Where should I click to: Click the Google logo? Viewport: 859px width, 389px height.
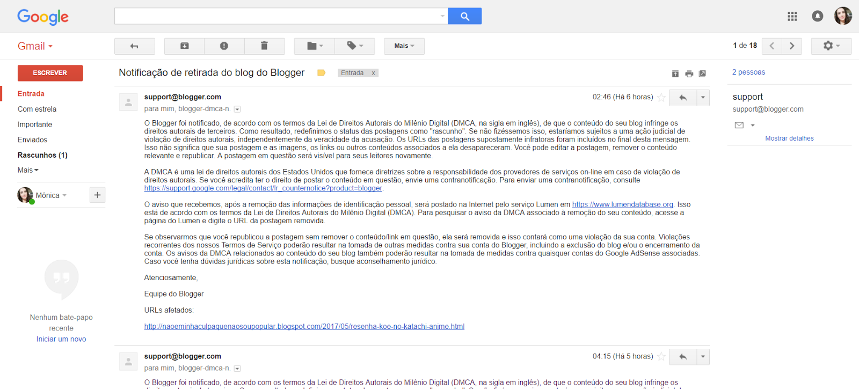tap(43, 17)
